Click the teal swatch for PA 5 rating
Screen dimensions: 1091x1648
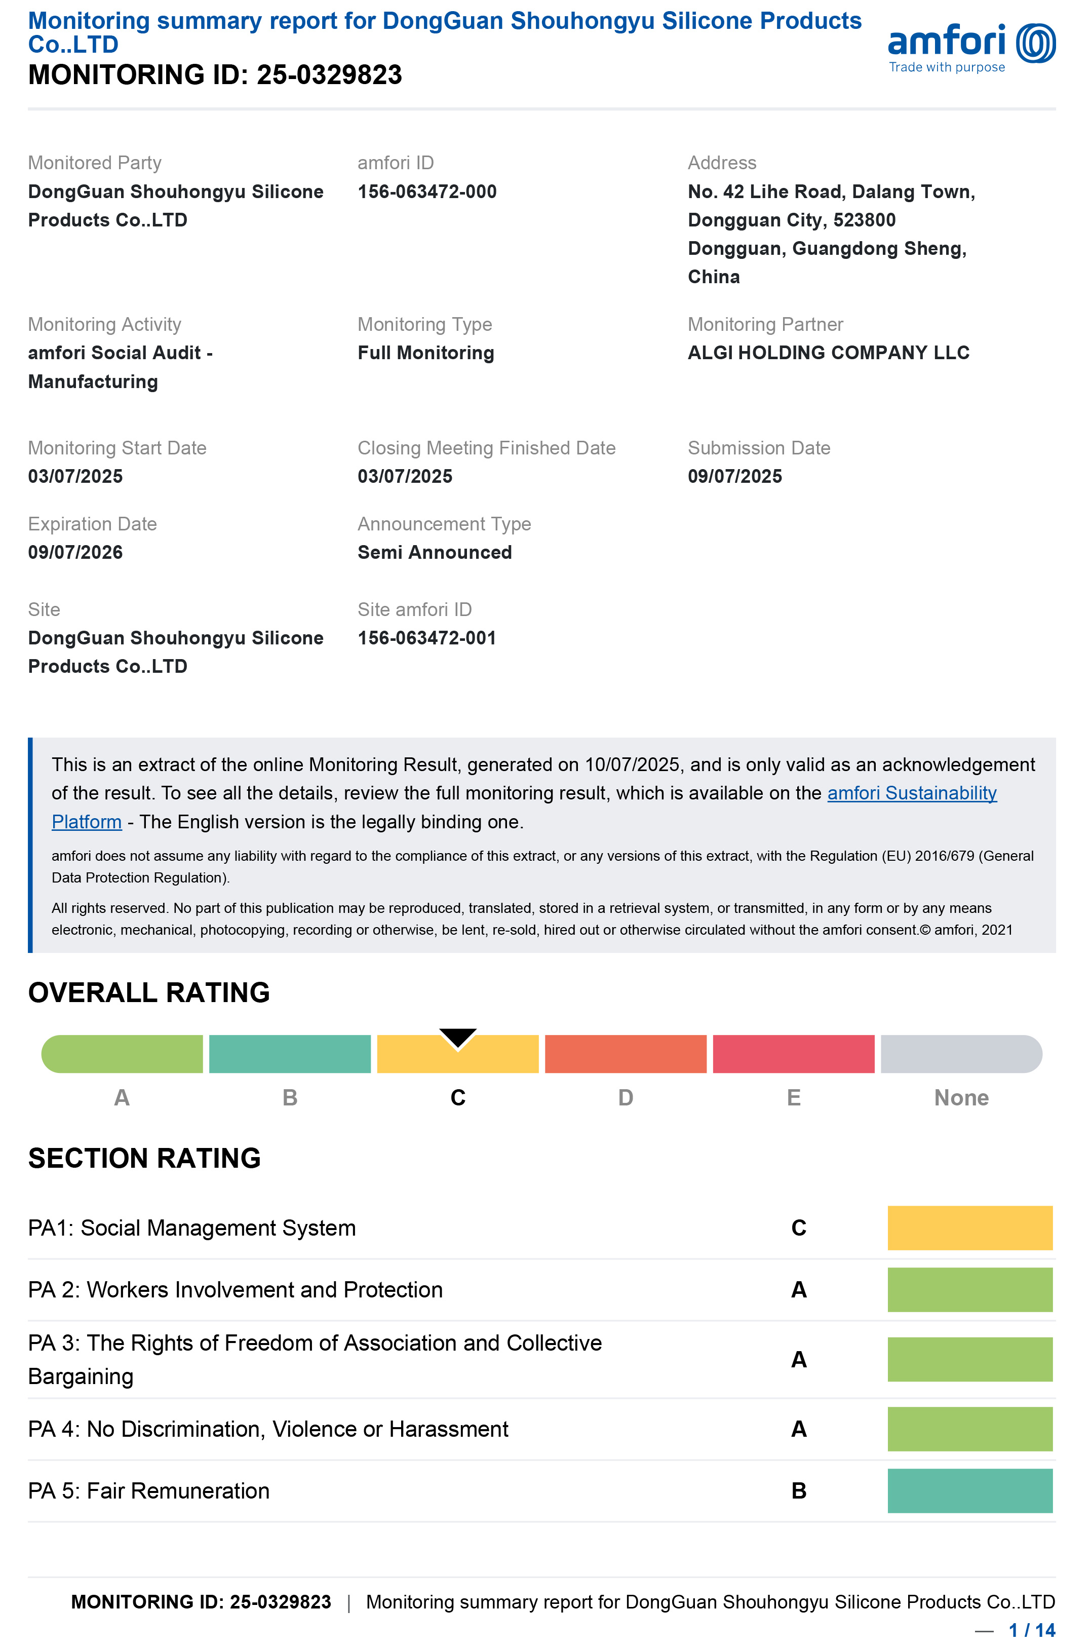click(969, 1491)
